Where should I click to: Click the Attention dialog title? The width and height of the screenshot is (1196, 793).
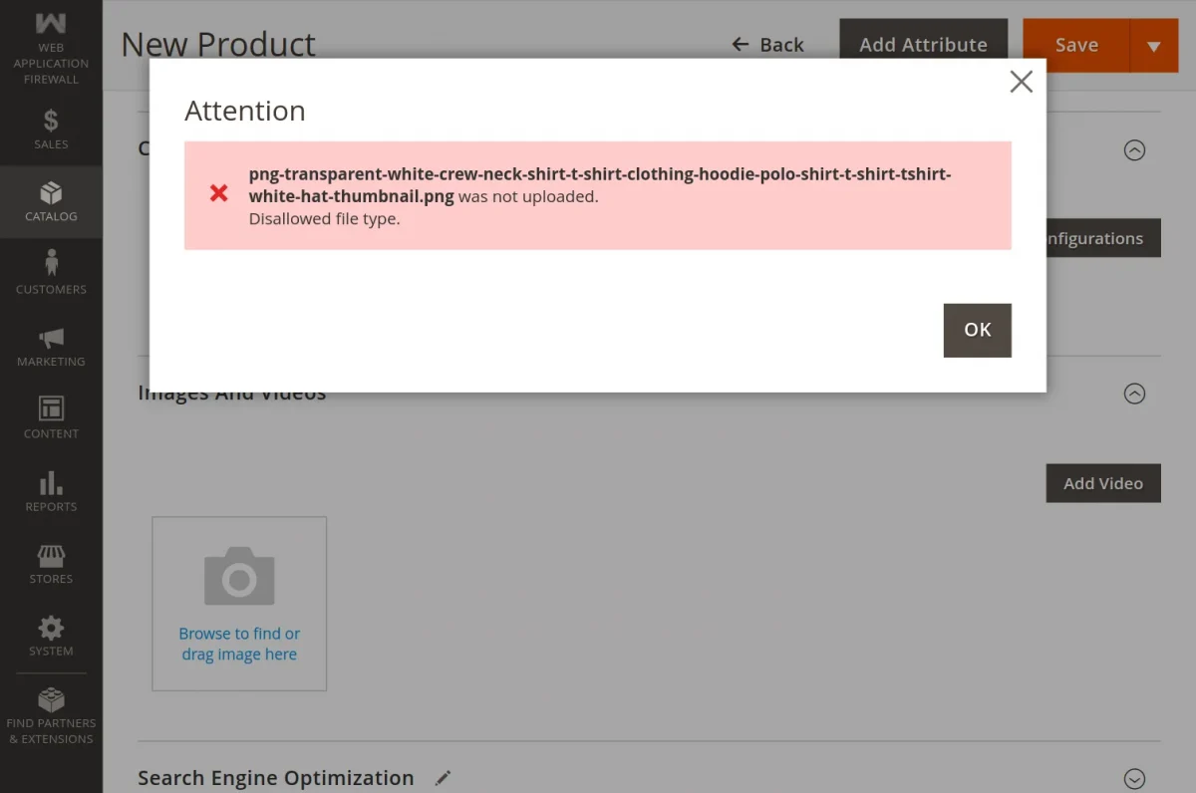[245, 111]
